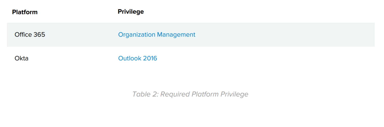This screenshot has width=384, height=127.
Task: Click the Privilege column header
Action: (131, 12)
